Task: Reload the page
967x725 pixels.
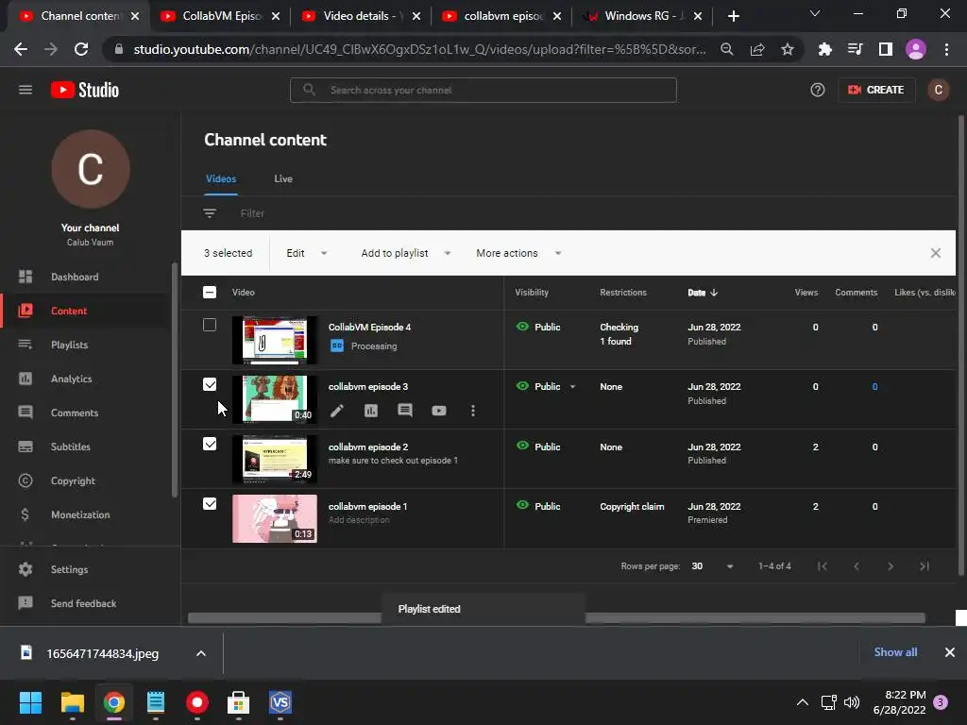Action: 81,49
